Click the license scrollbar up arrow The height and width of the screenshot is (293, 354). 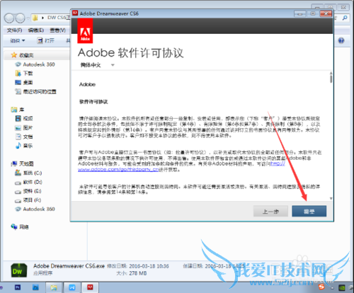tap(331, 73)
